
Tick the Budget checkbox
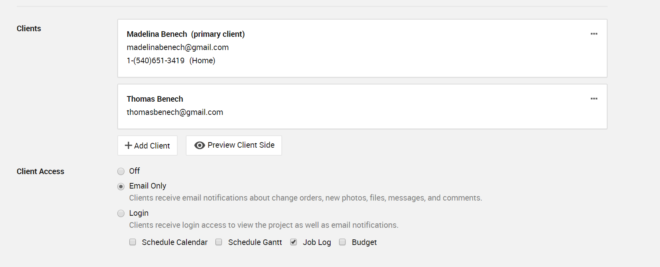[343, 242]
